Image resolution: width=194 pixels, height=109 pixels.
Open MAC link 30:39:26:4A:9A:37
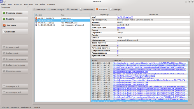click(x=125, y=17)
